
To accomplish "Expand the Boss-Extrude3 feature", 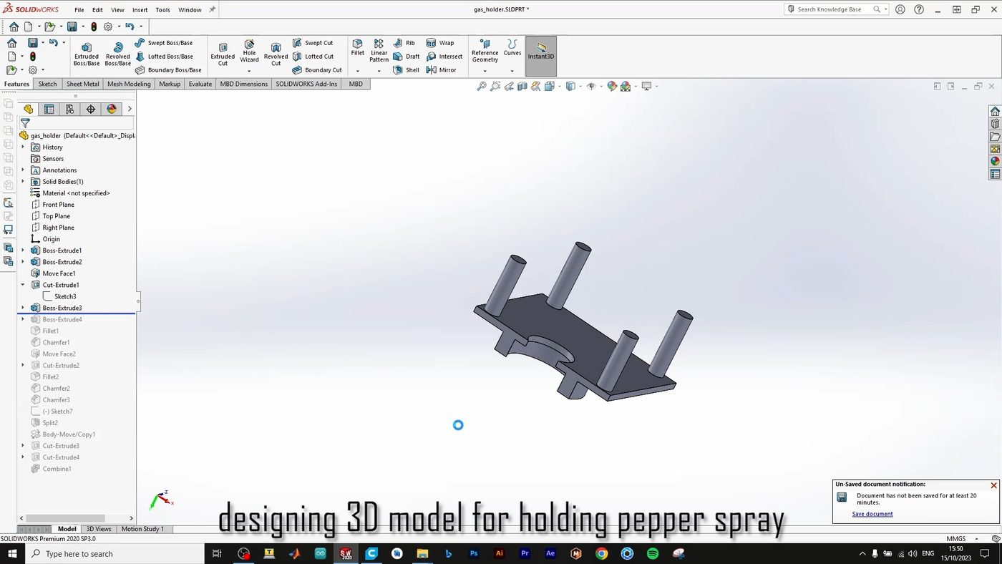I will (23, 308).
